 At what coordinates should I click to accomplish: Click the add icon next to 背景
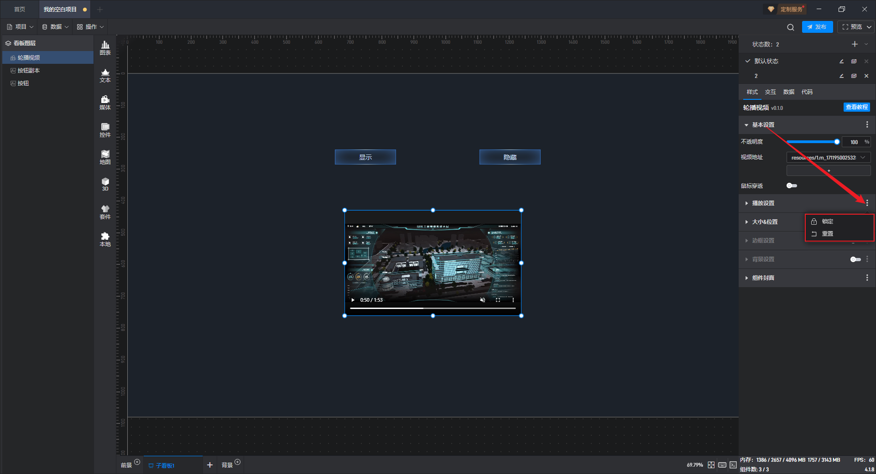[238, 462]
